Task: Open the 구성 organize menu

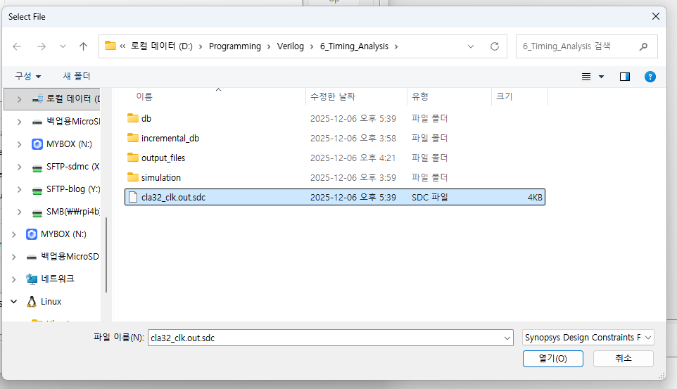Action: pyautogui.click(x=28, y=77)
